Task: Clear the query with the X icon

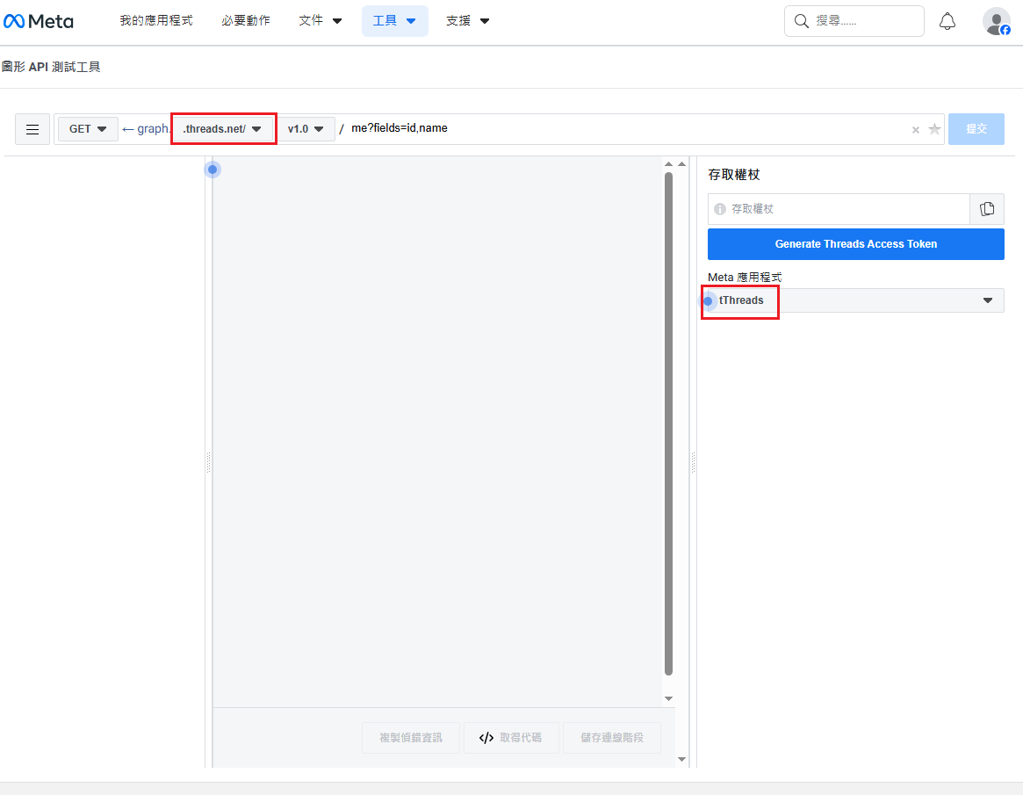Action: point(915,130)
